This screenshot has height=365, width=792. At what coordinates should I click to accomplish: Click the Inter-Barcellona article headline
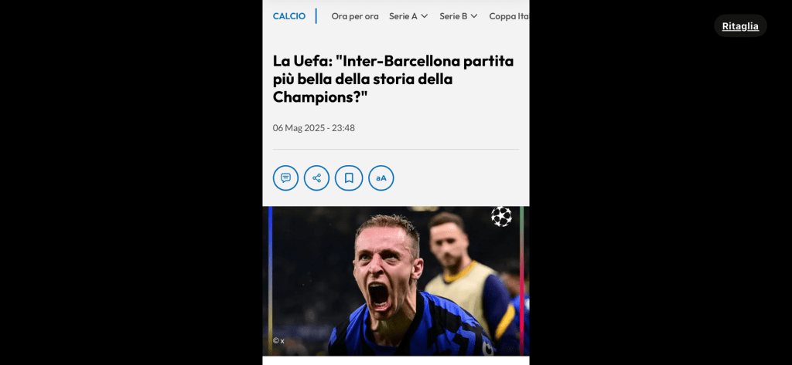(393, 79)
